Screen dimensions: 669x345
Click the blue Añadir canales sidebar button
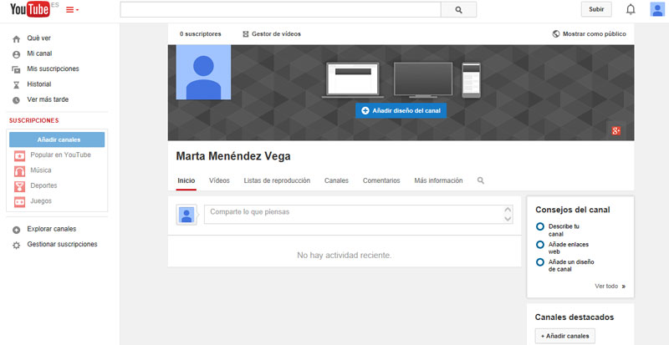click(x=57, y=140)
